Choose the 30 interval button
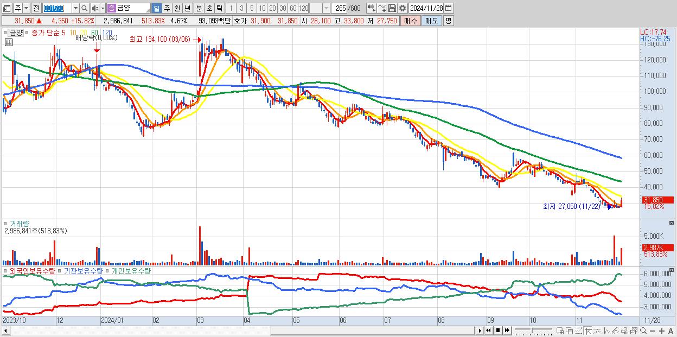Screen dimensions: 677x337 click(283, 8)
